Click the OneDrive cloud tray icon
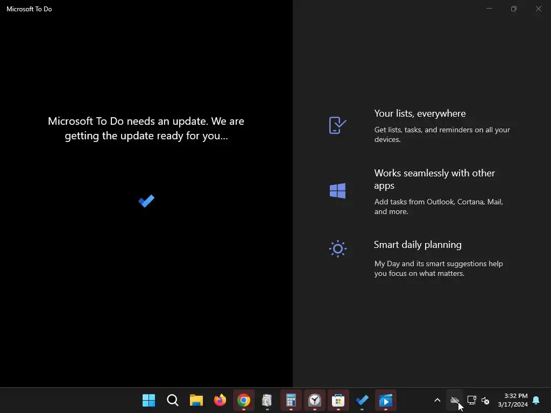The width and height of the screenshot is (551, 413). pyautogui.click(x=455, y=400)
